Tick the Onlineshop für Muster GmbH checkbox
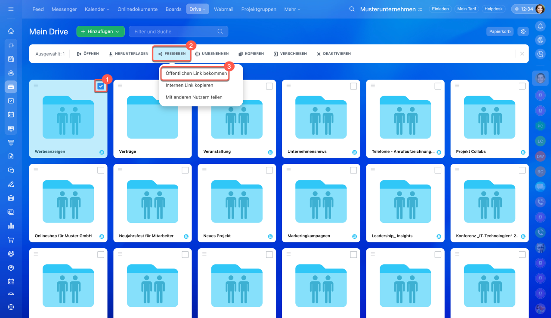This screenshot has width=551, height=318. pyautogui.click(x=101, y=170)
